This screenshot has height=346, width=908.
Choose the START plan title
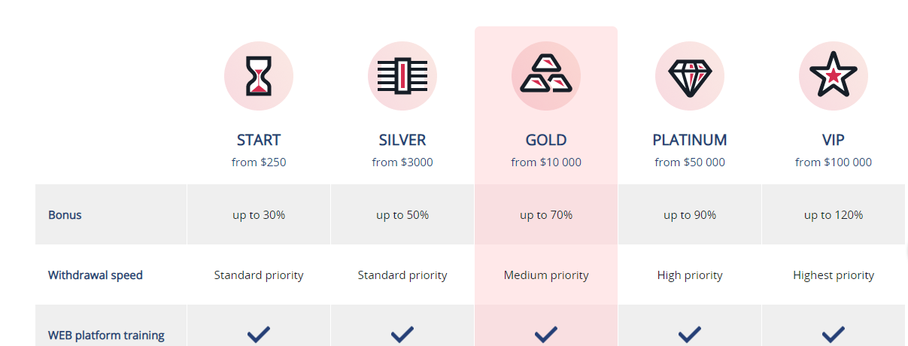click(259, 140)
